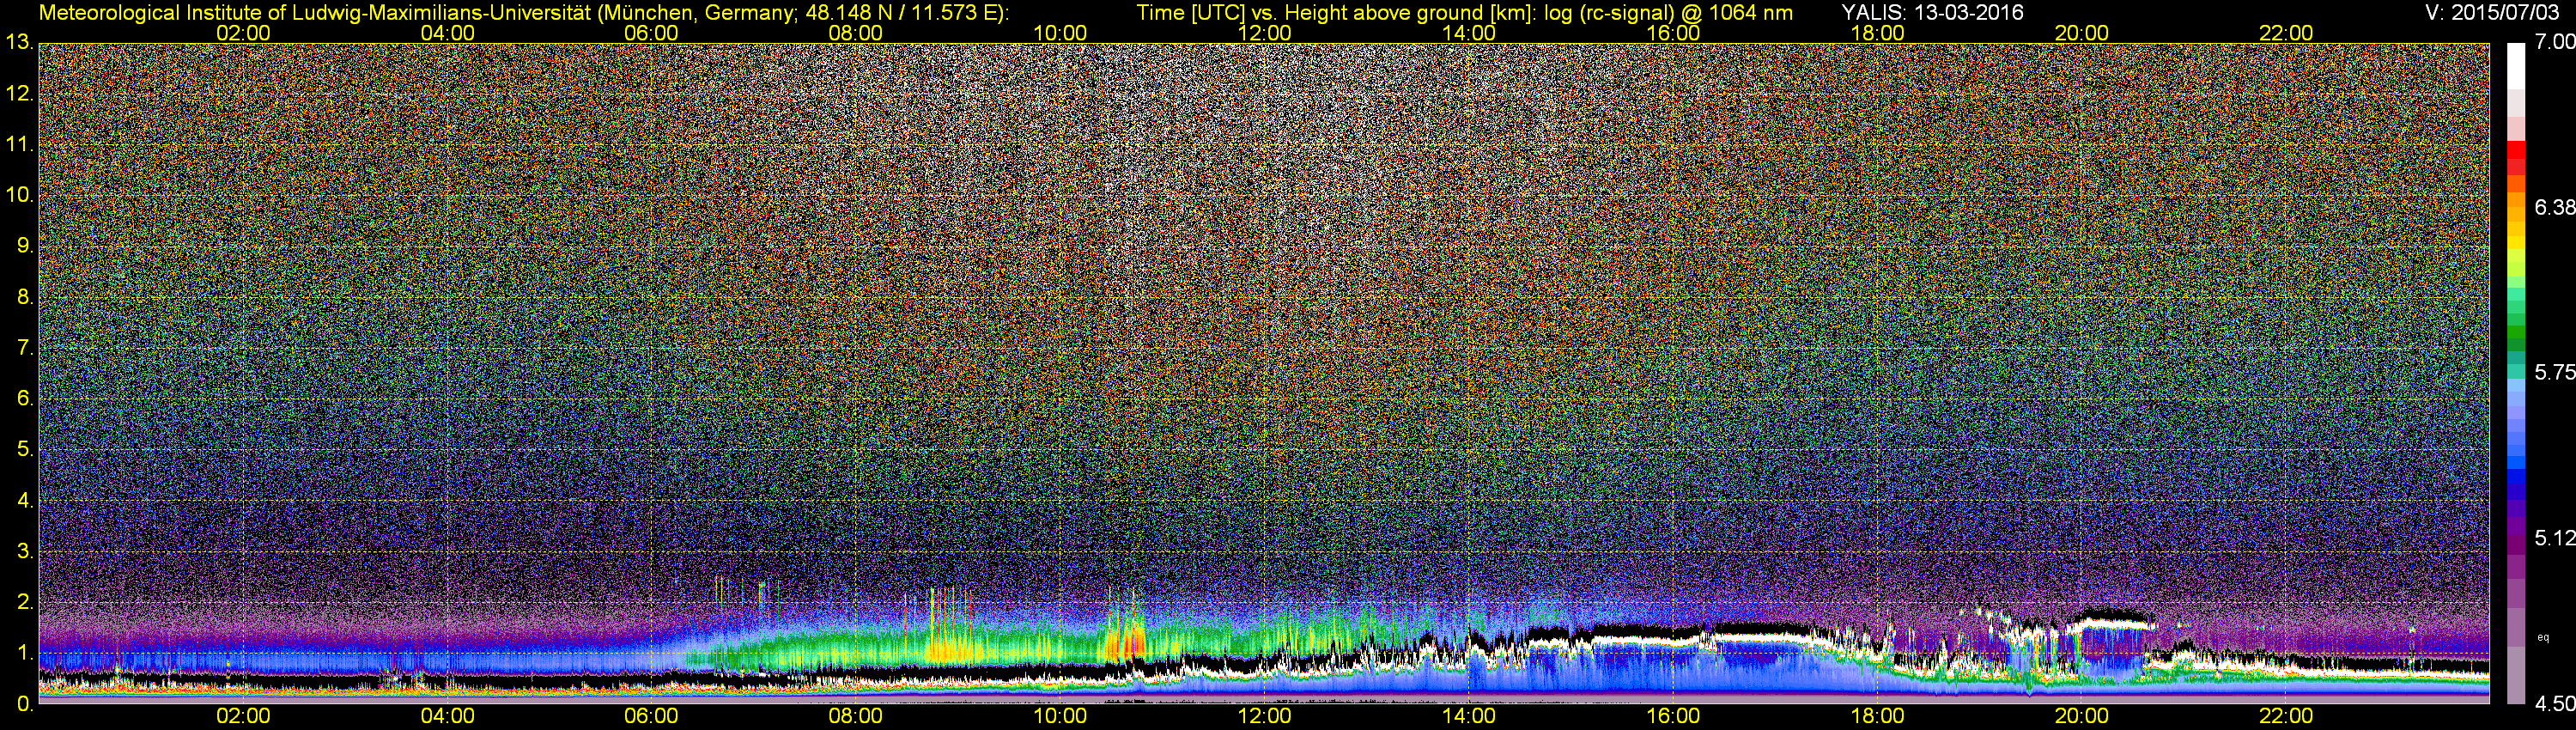Click the 13 km height axis label
The height and width of the screenshot is (730, 2576).
[18, 43]
